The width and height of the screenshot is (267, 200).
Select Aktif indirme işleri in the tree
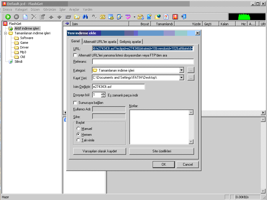[27, 28]
